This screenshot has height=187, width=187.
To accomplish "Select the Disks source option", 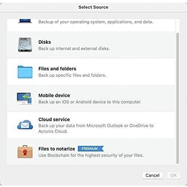I will 91,45.
